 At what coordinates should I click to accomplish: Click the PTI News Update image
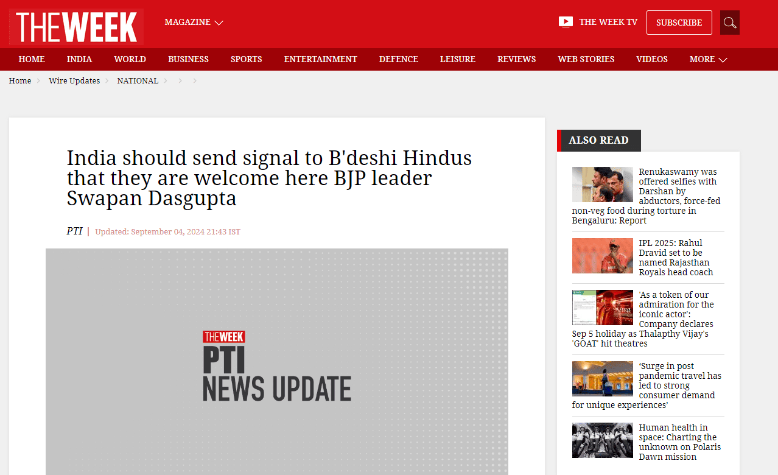click(277, 362)
